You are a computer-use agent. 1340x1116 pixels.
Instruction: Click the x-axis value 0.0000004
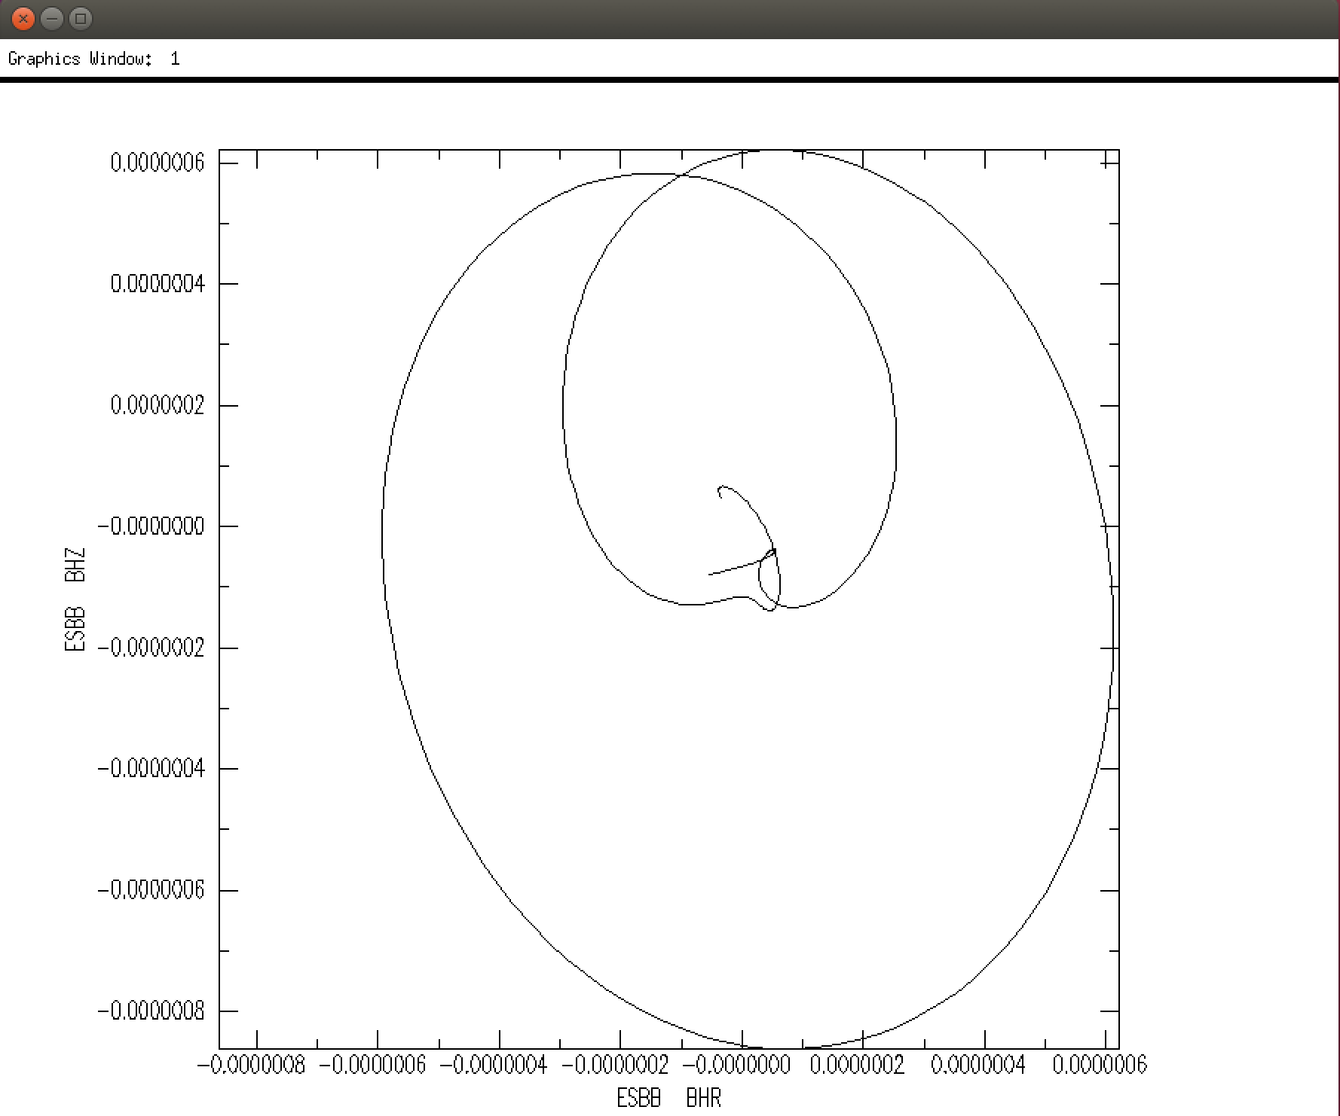978,1065
